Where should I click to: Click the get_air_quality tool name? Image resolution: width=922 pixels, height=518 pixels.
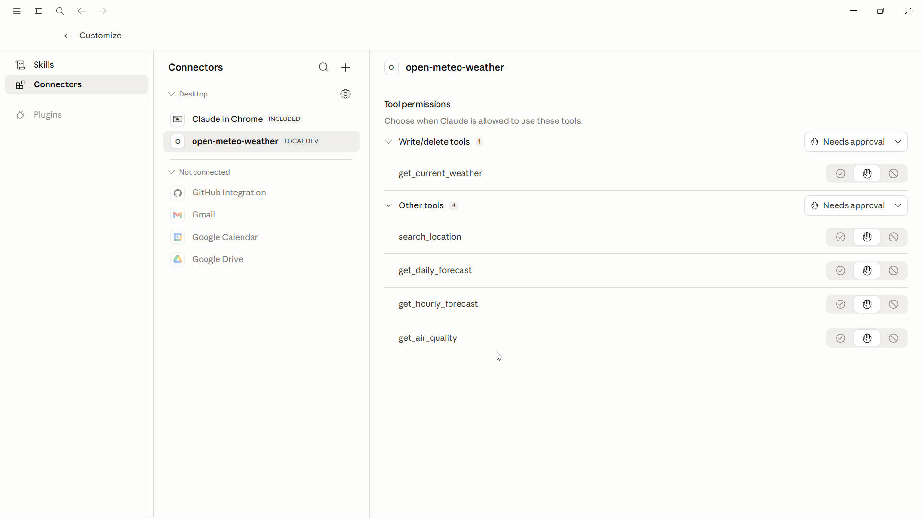[x=428, y=338]
